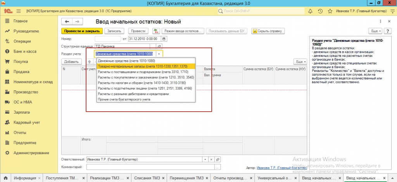Select Расчеты с поставщиками и подрядчиками
Image resolution: width=397 pixels, height=182 pixels.
click(146, 72)
